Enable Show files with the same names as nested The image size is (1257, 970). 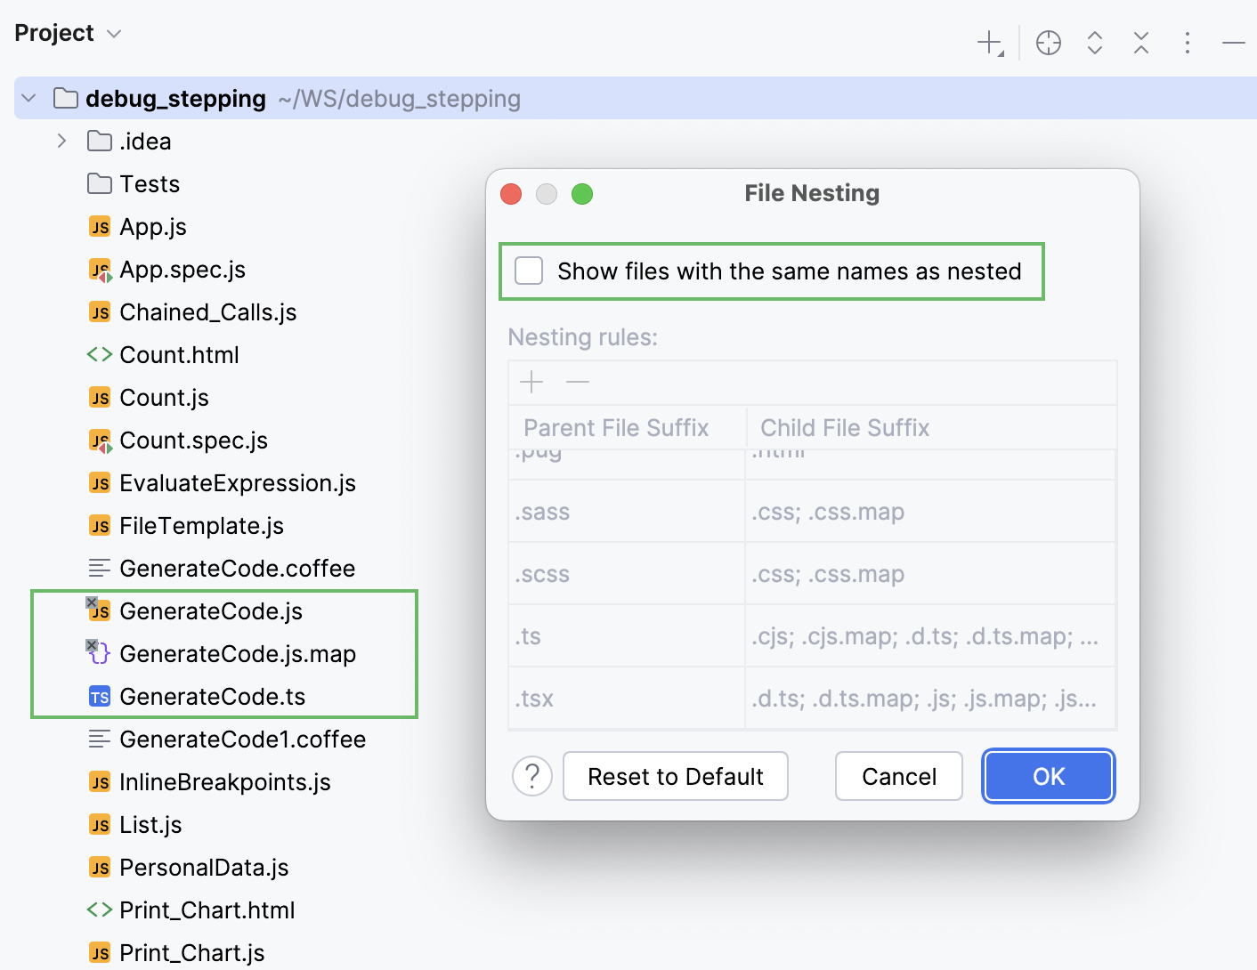pos(529,271)
